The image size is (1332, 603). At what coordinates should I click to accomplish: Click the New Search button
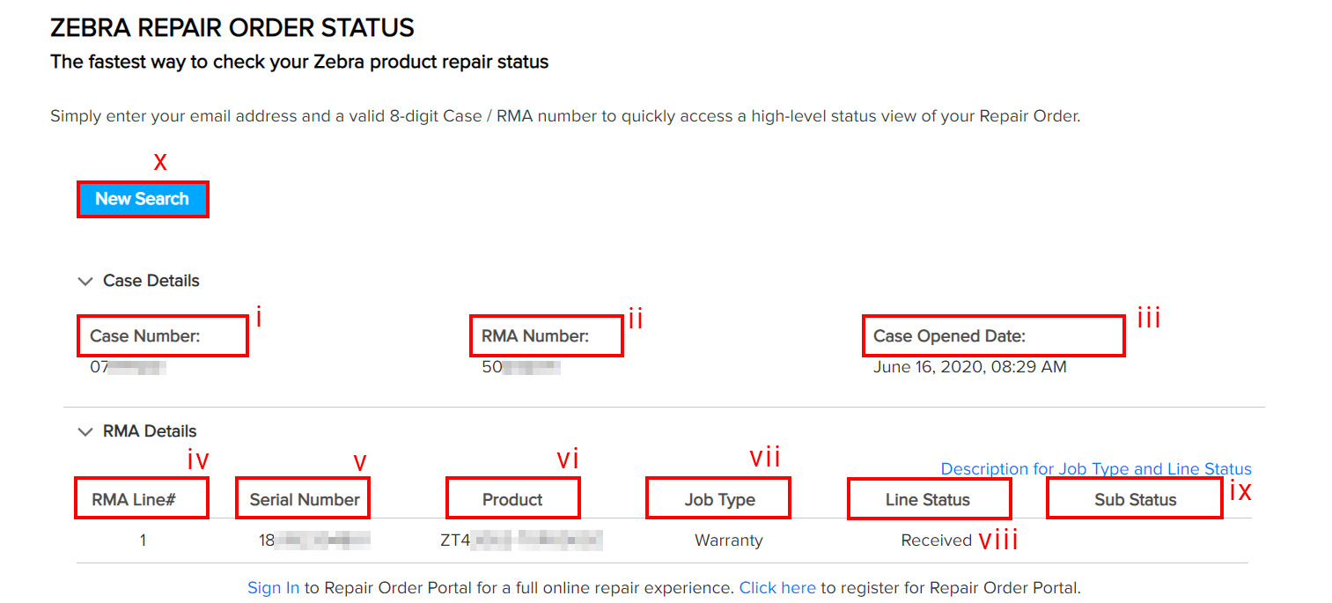click(143, 199)
